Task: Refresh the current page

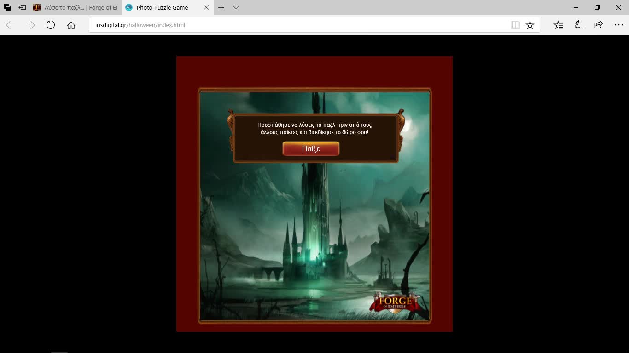Action: click(x=51, y=25)
